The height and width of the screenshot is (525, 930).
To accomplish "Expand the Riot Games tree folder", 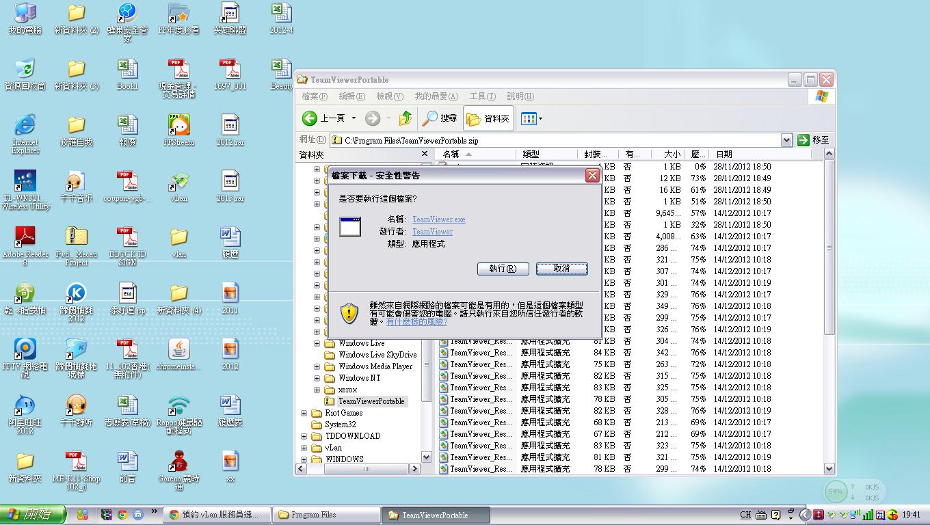I will [304, 413].
